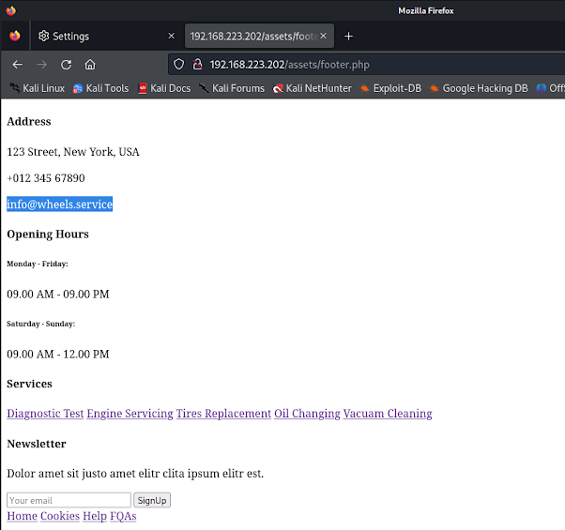Click the 09.00 AM - 09.00 PM hours
Viewport: 565px width, 530px height.
58,295
